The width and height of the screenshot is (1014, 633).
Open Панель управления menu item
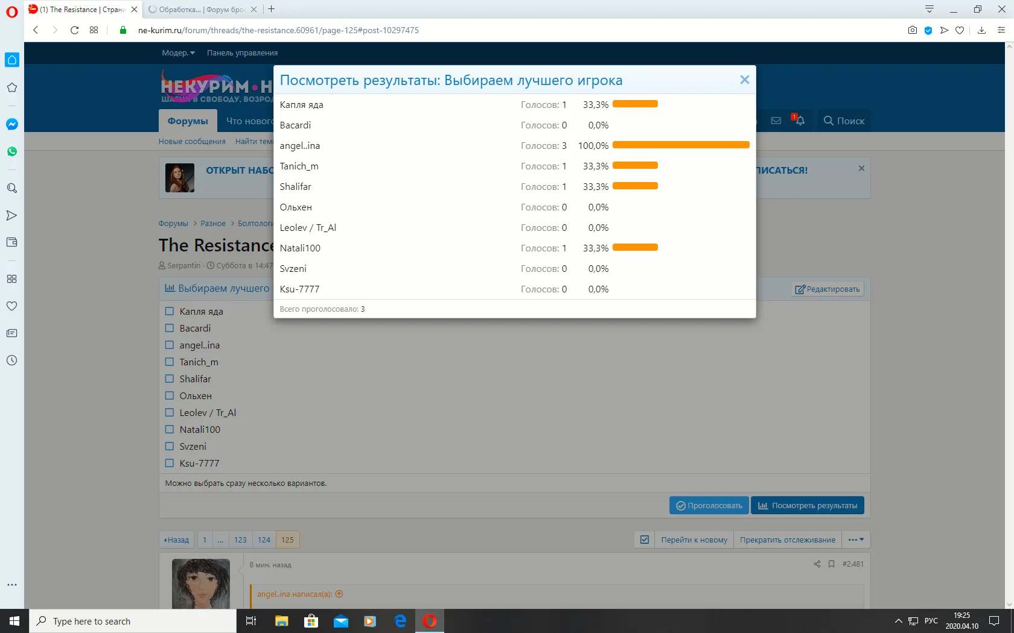pos(242,53)
